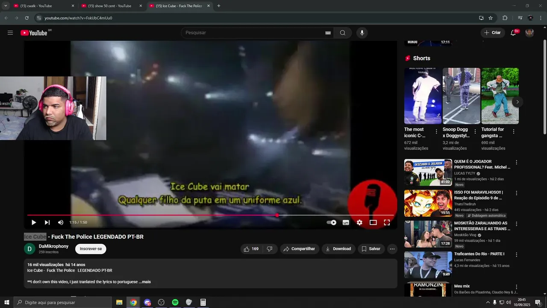Play the video
The height and width of the screenshot is (308, 547).
point(34,222)
